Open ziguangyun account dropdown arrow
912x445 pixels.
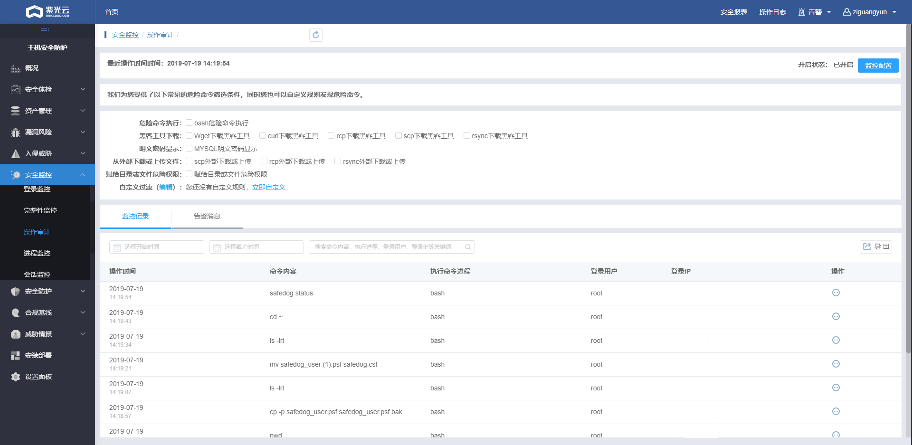894,12
